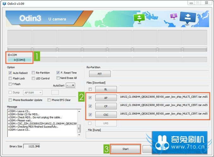This screenshot has height=157, width=214.
Task: Toggle the F. Reset Time checkbox
Action: [x=58, y=72]
